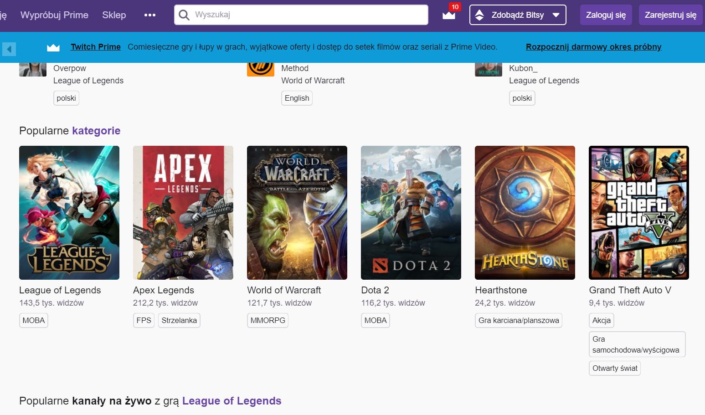Click the Dota 2 category title
Screen dimensions: 705x415
point(375,290)
